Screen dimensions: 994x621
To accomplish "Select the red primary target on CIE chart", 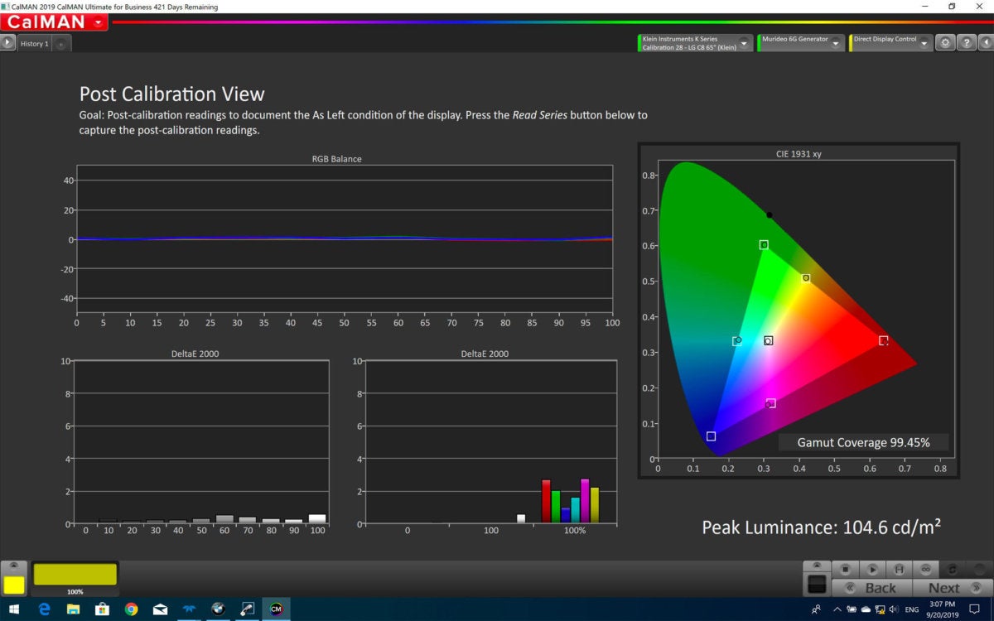I will 884,340.
